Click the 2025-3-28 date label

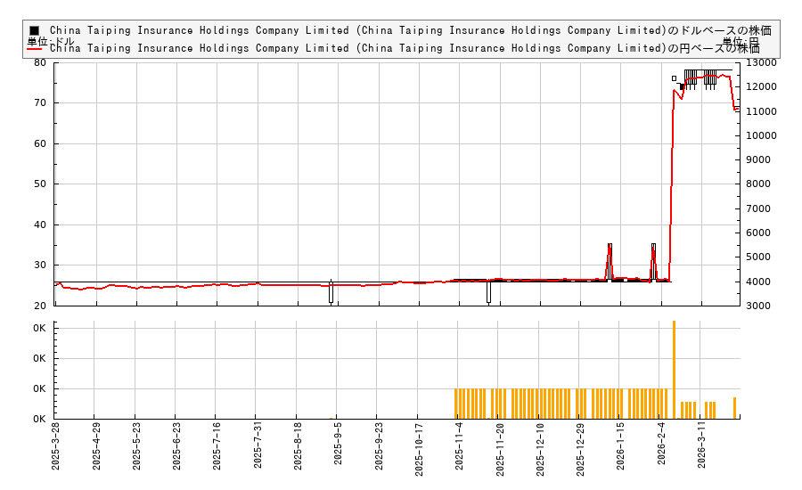click(55, 446)
